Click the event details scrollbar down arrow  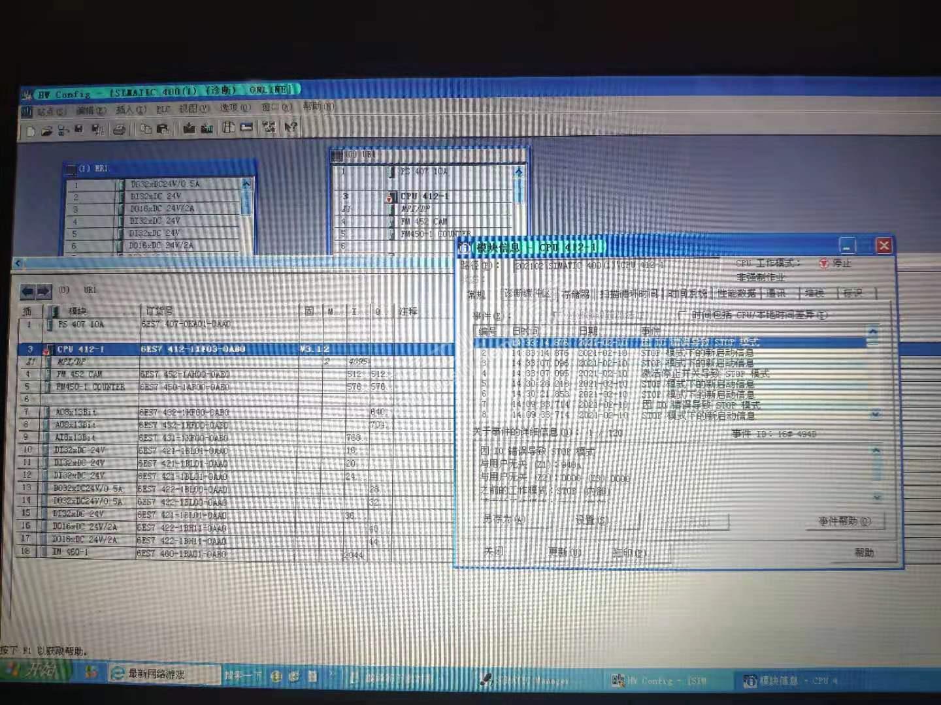877,497
